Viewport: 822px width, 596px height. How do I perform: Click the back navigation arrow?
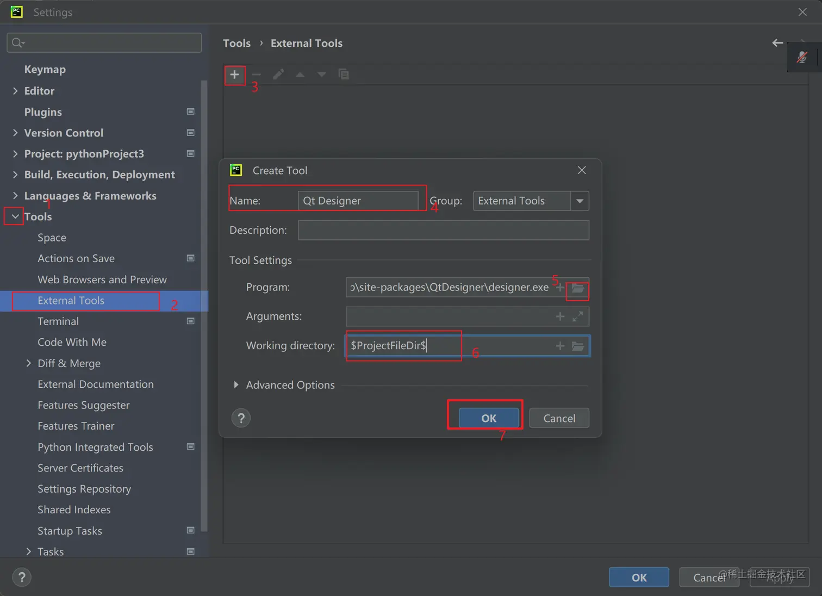[777, 43]
